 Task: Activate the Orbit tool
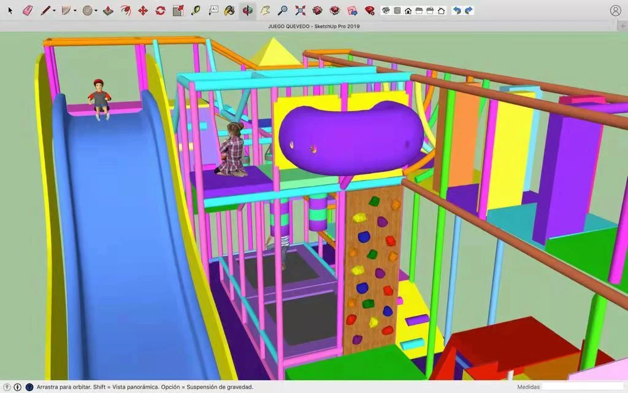pos(248,10)
